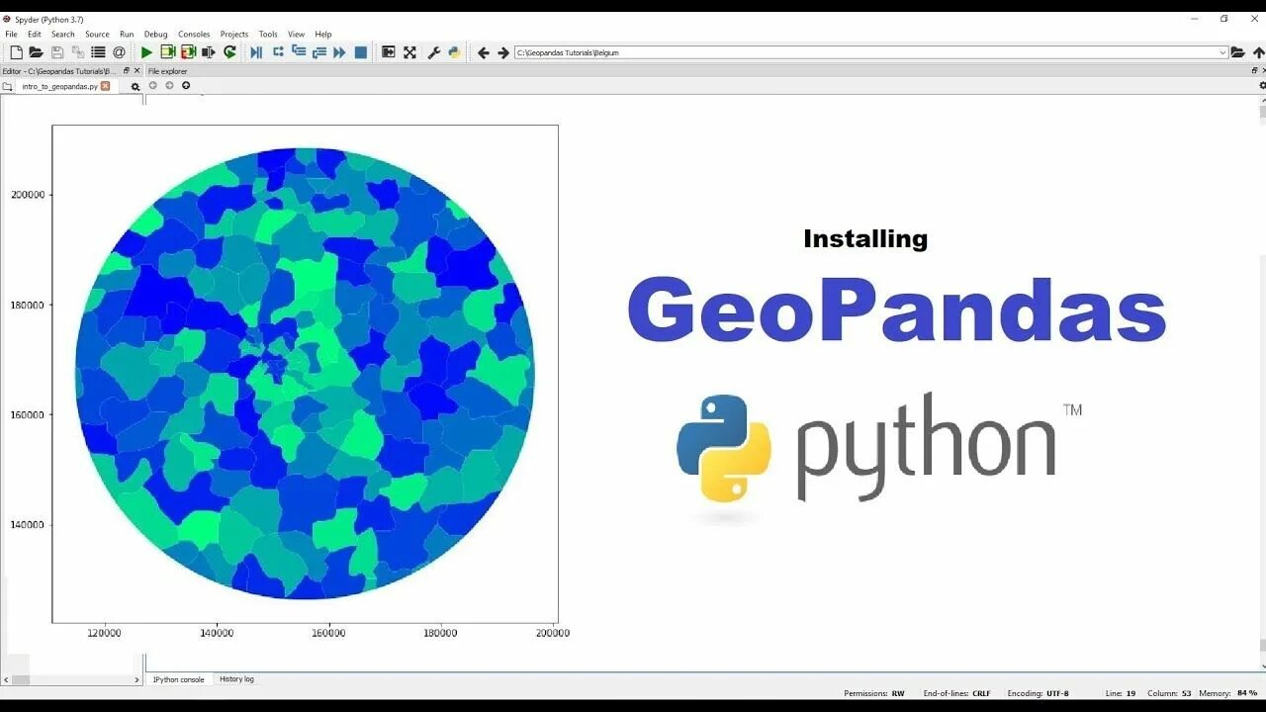Viewport: 1266px width, 712px height.
Task: Open the Run menu
Action: (x=127, y=34)
